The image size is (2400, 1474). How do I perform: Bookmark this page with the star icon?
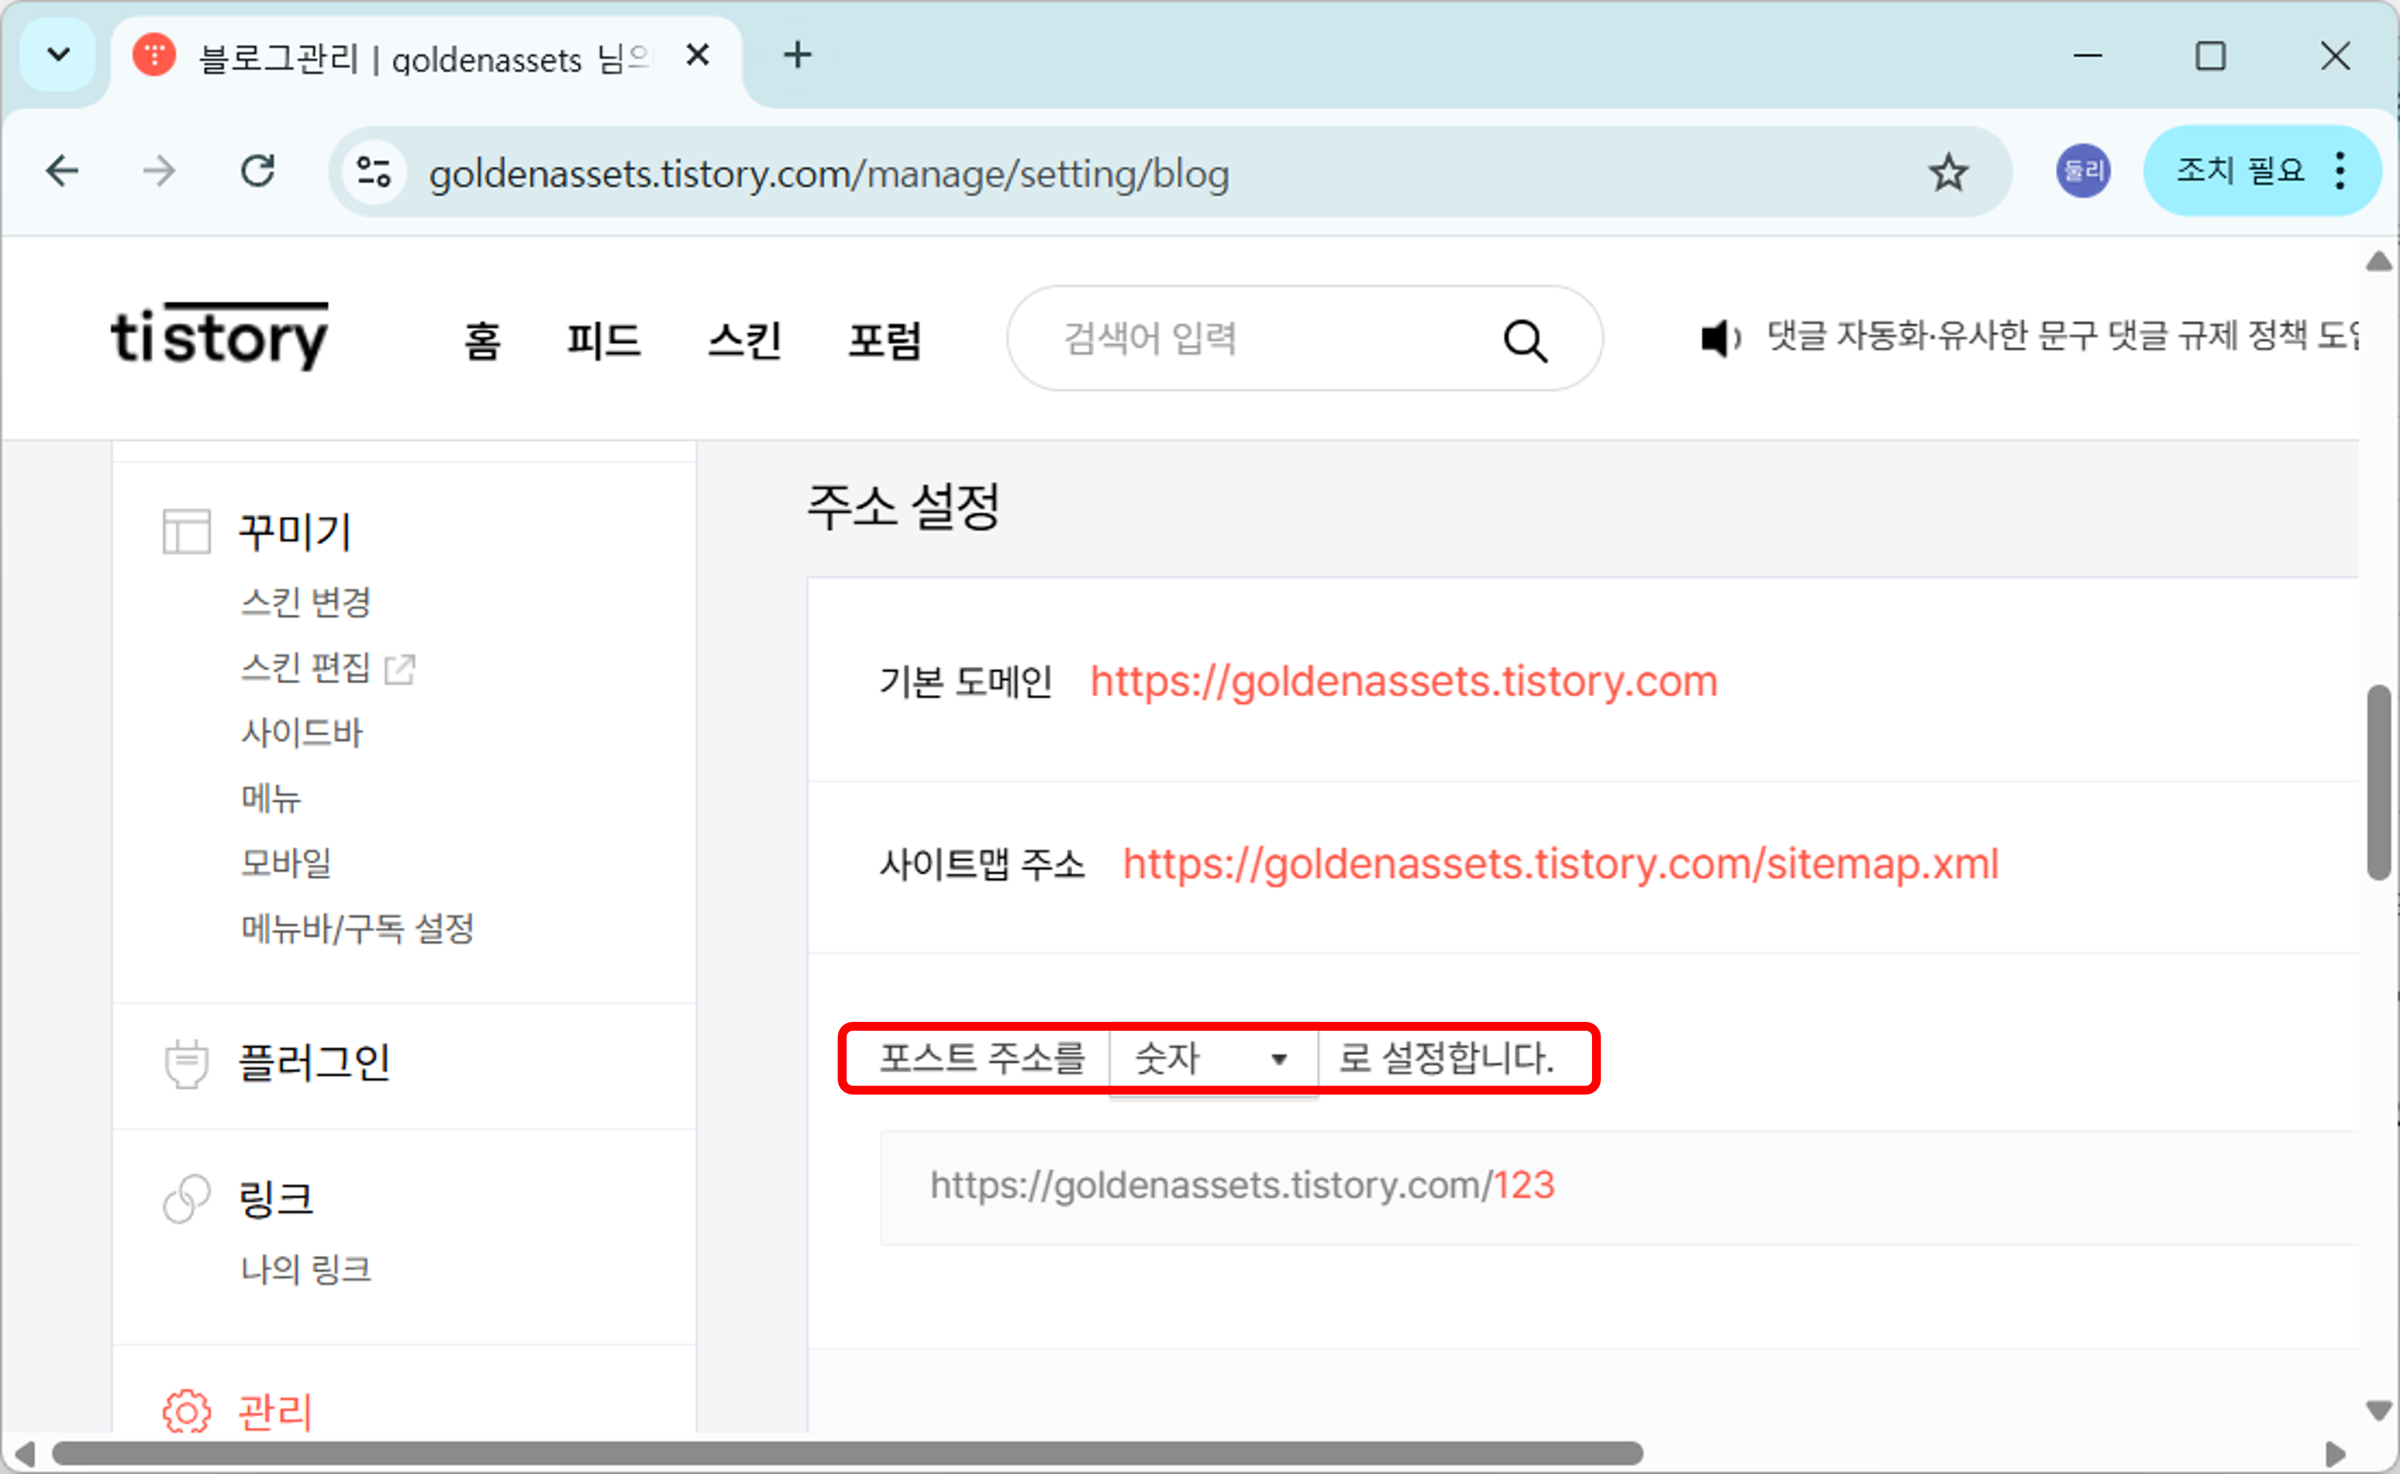pos(1948,173)
